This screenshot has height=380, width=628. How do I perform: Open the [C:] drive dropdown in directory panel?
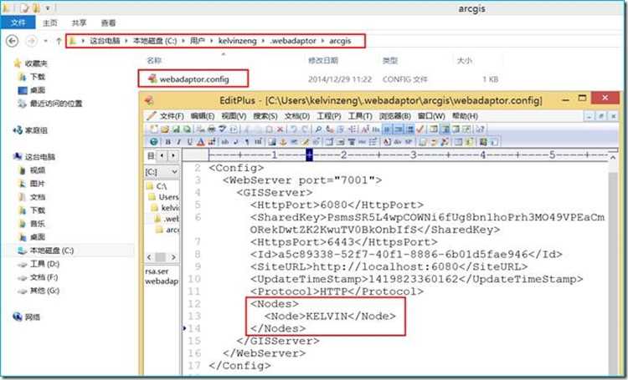(175, 172)
